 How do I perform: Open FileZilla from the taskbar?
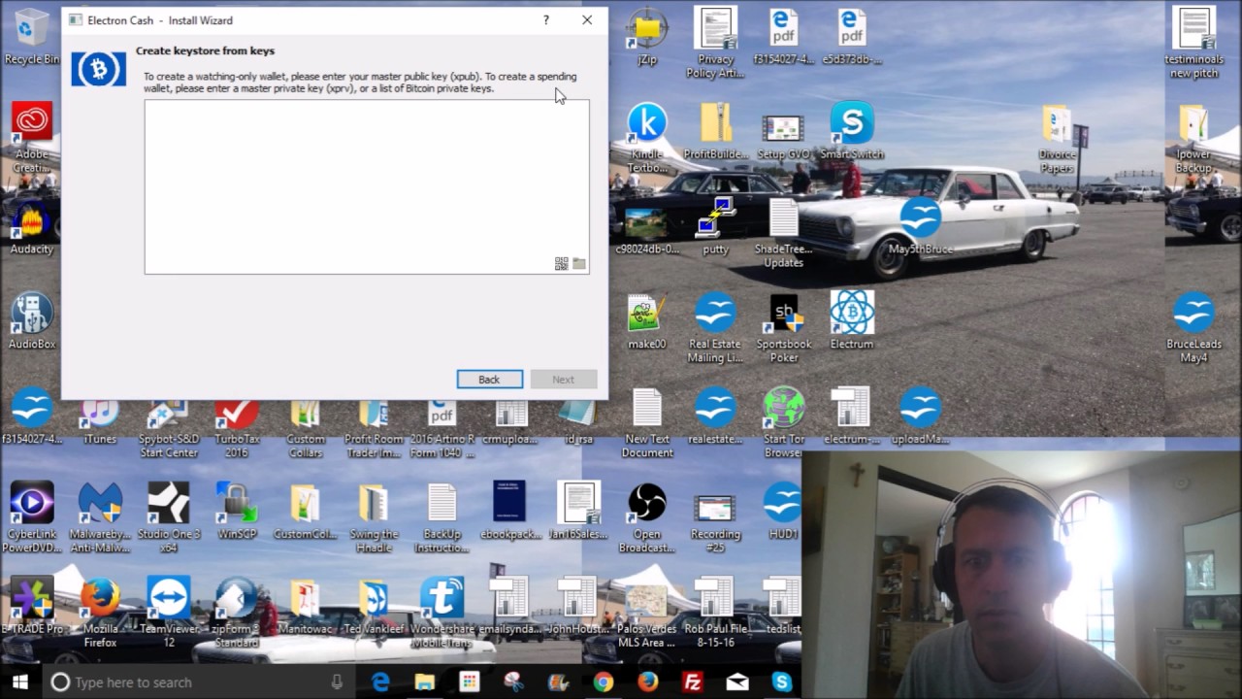coord(693,682)
